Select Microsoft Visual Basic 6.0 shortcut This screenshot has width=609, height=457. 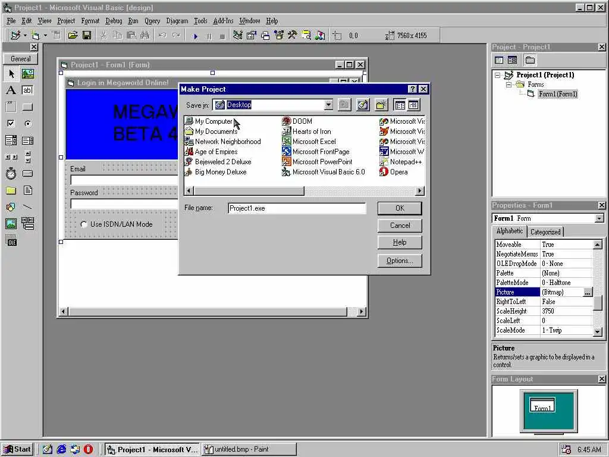(x=324, y=172)
